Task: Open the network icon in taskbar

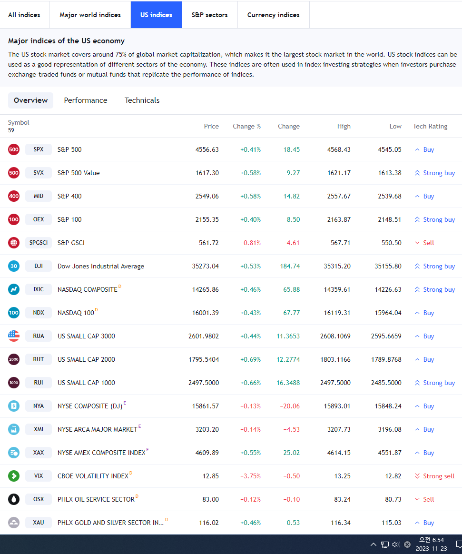Action: 384,544
